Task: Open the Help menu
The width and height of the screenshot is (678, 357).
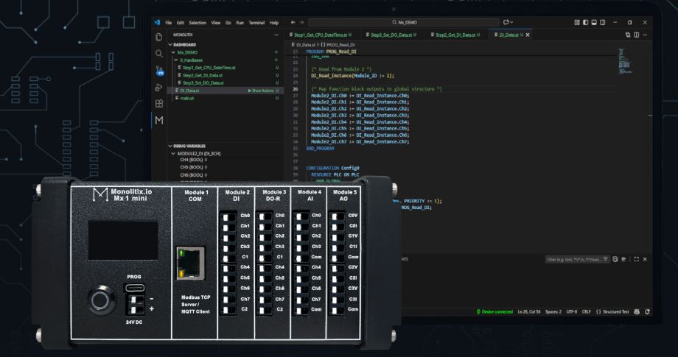Action: 274,23
